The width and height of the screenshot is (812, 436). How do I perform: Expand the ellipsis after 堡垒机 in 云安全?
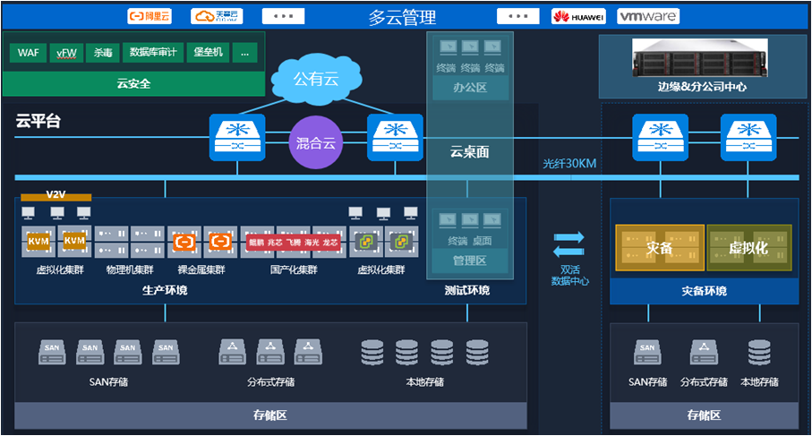tap(244, 53)
